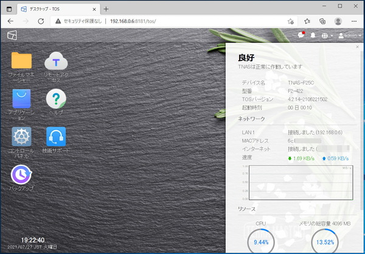Reload the page with the refresh button
Screen dimensions: 365x254
pyautogui.click(x=41, y=21)
